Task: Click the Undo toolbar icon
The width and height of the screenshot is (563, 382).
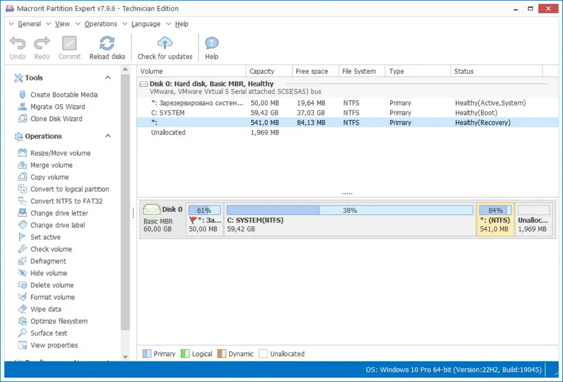Action: point(18,43)
